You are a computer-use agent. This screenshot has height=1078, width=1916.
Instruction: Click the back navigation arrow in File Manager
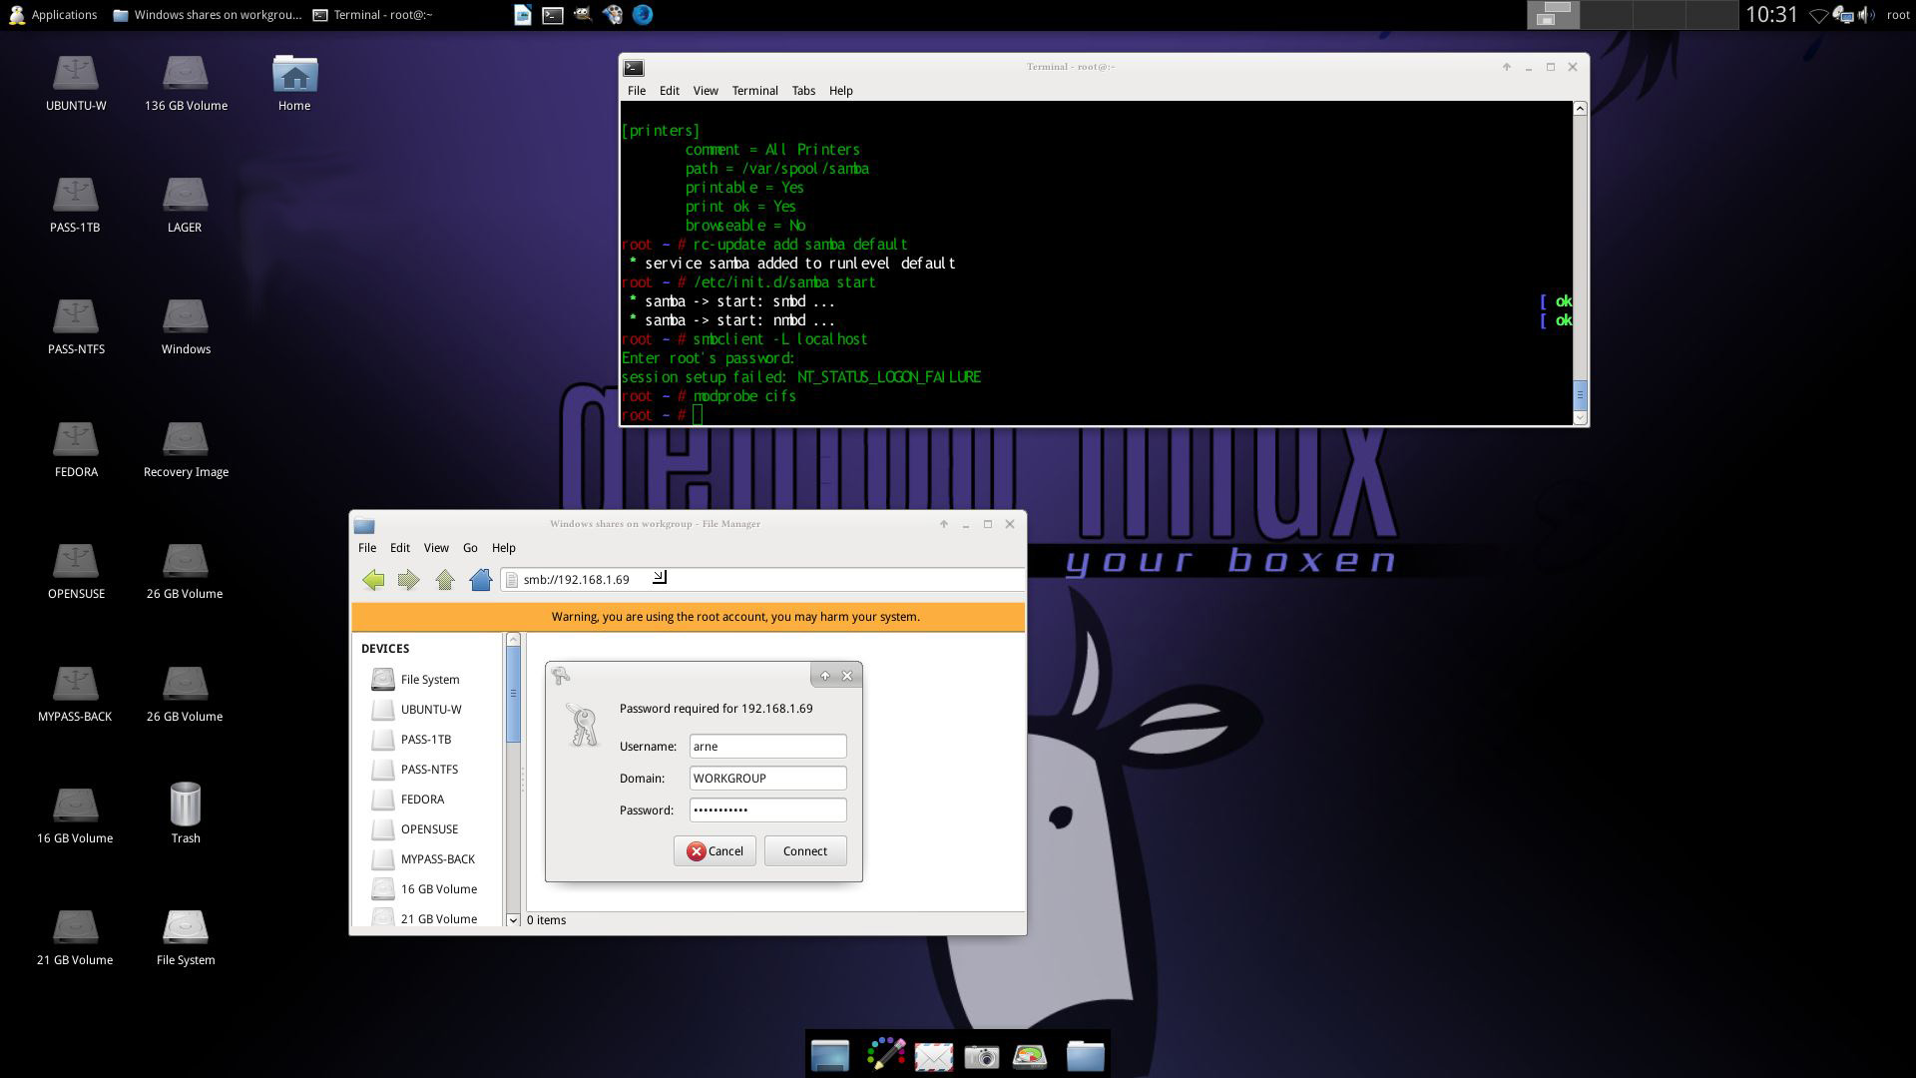(x=374, y=580)
